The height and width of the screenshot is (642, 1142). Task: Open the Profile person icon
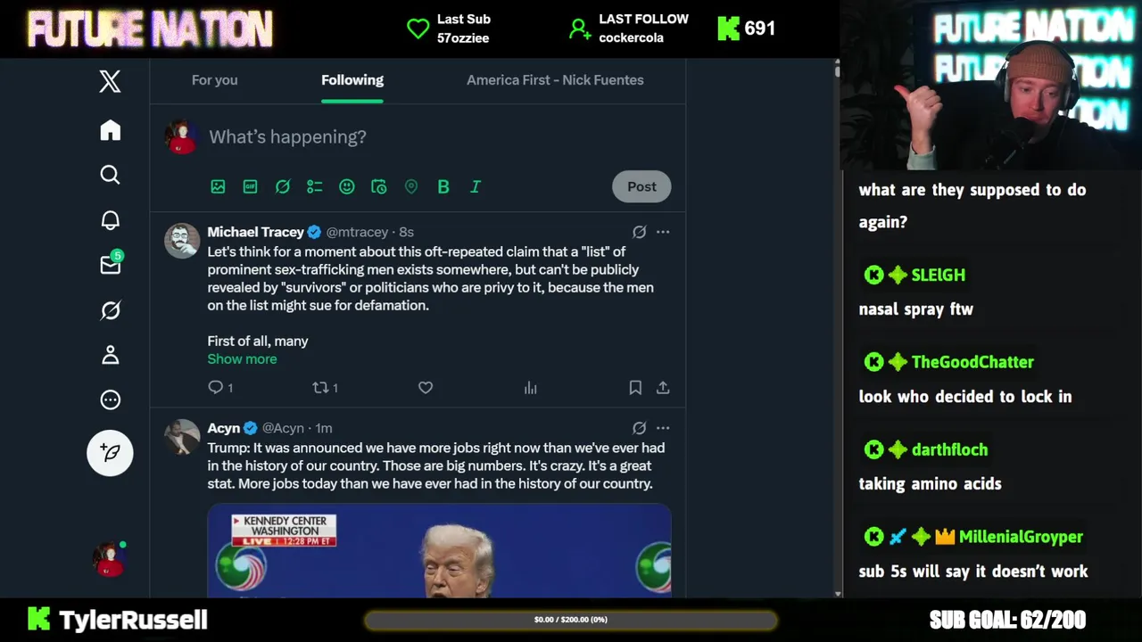point(110,355)
